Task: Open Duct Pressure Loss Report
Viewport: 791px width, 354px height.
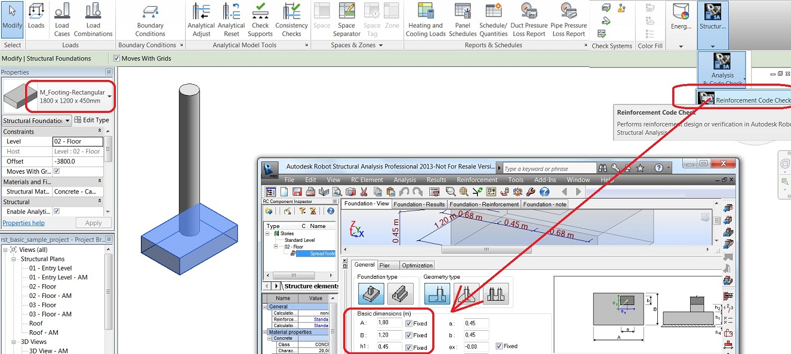Action: click(528, 20)
